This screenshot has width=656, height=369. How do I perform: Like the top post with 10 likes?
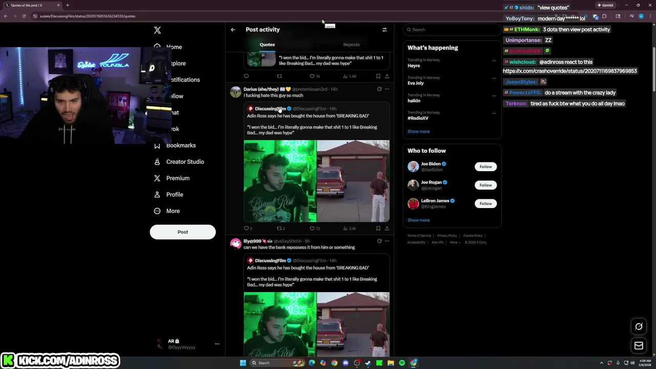[312, 76]
